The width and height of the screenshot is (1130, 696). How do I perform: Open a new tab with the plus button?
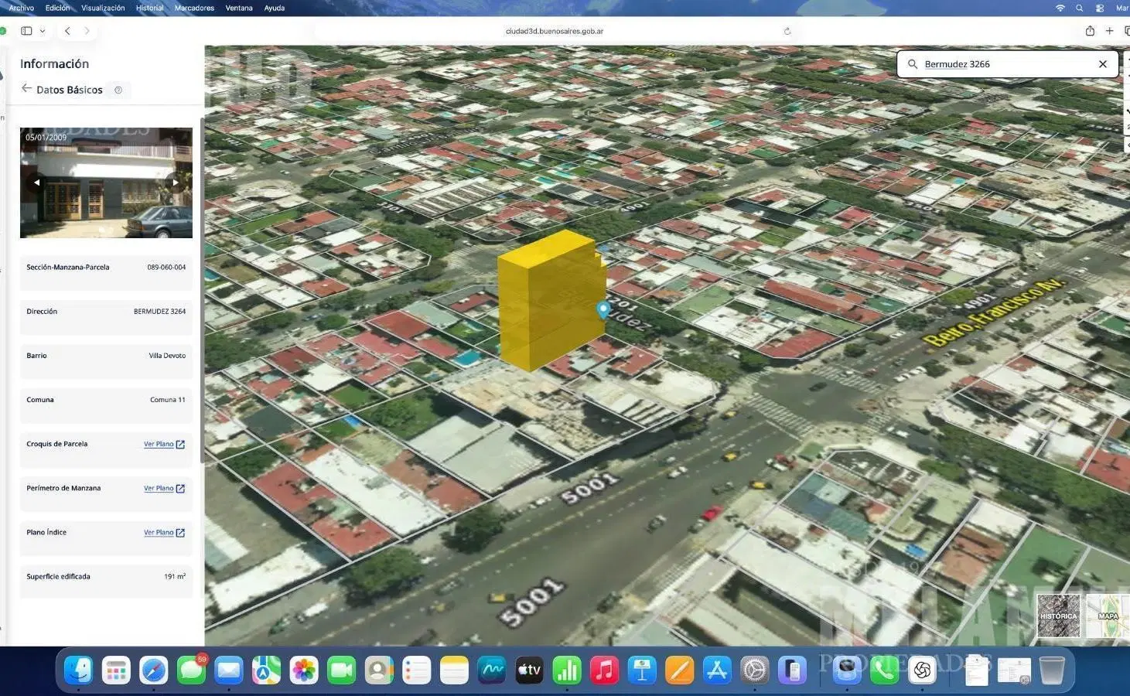pos(1109,31)
